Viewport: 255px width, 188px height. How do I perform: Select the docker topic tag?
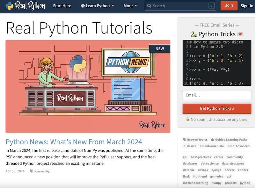[x=229, y=170]
